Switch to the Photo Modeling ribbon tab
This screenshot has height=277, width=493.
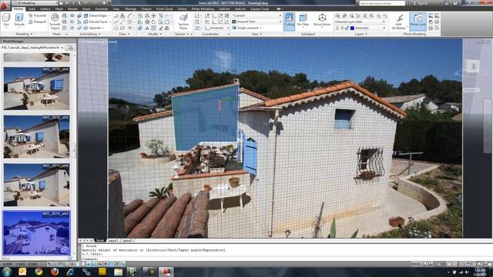(x=203, y=8)
